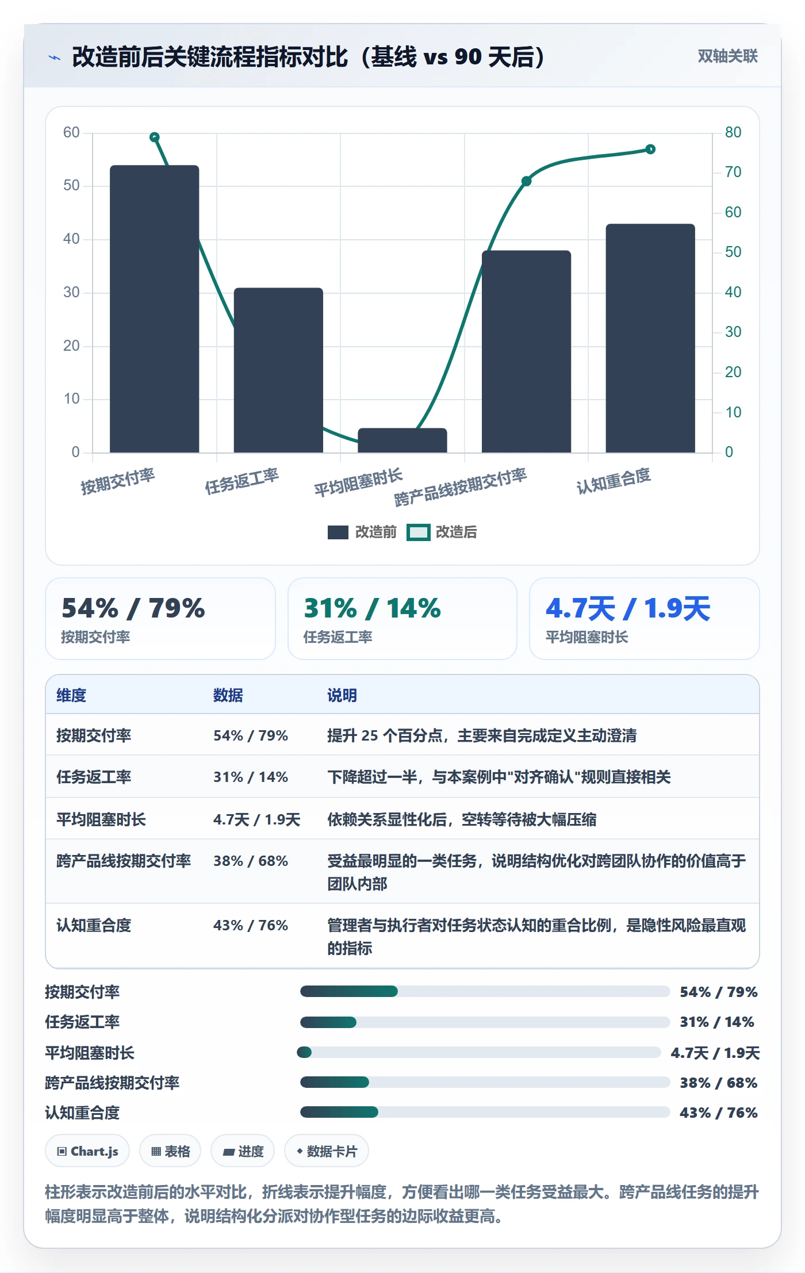Click the 按期交付率 bar in chart
The width and height of the screenshot is (805, 1273).
(x=154, y=309)
